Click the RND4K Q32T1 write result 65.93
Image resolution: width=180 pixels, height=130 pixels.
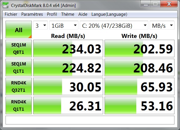pyautogui.click(x=140, y=86)
